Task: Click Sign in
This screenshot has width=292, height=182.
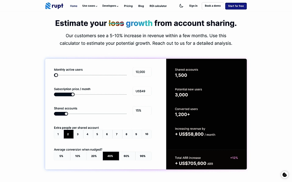Action: pos(193,6)
